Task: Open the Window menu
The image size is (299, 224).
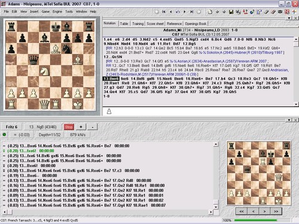Action: pyautogui.click(x=81, y=11)
